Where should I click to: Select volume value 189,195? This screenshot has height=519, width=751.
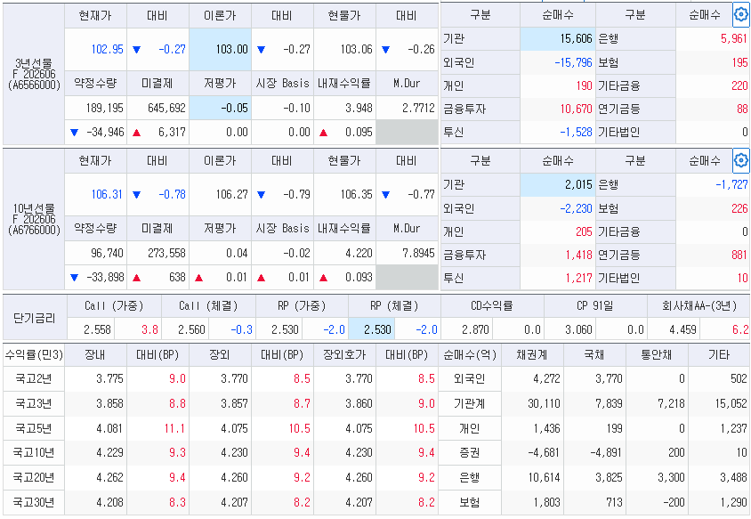click(x=104, y=109)
